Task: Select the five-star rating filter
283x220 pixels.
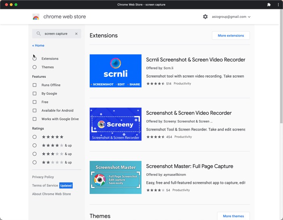Action: pos(34,137)
